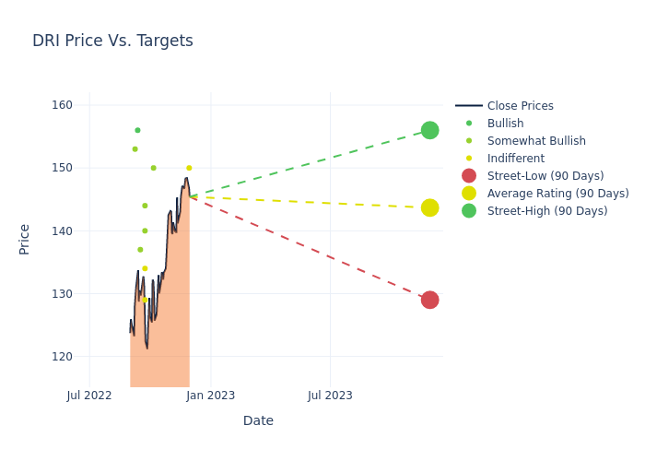Image resolution: width=645 pixels, height=461 pixels.
Task: Click the Somewhat Bullish dot at price 153
Action: coord(135,149)
